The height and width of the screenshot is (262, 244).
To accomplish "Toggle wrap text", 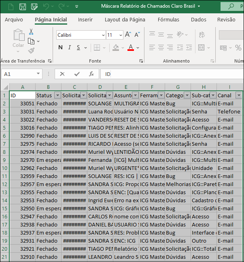I will 202,35.
